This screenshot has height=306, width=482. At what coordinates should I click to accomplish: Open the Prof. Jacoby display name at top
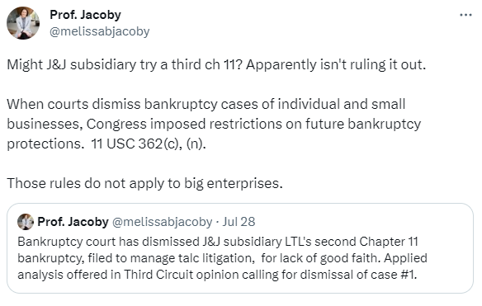pyautogui.click(x=86, y=15)
